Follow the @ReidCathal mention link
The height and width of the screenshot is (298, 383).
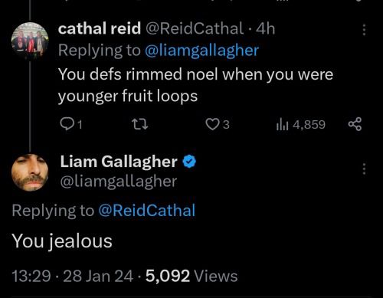[147, 211]
